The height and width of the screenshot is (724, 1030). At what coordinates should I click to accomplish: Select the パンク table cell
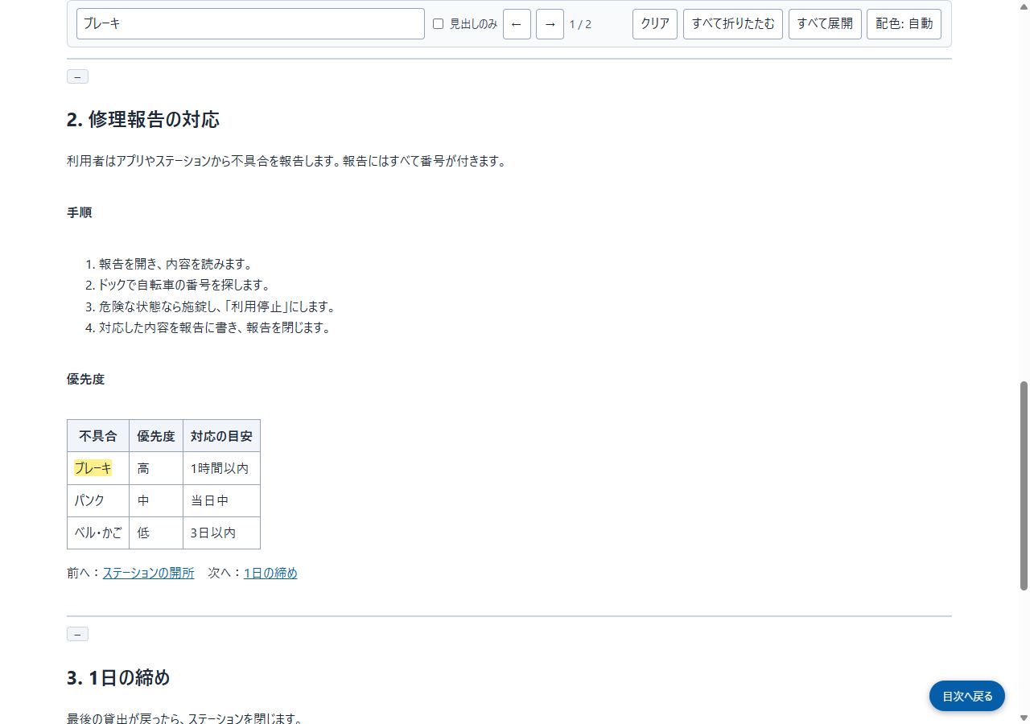[98, 500]
